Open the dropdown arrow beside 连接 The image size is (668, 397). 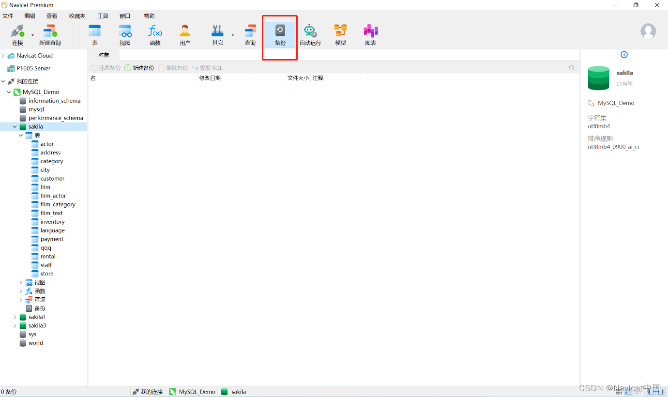32,35
